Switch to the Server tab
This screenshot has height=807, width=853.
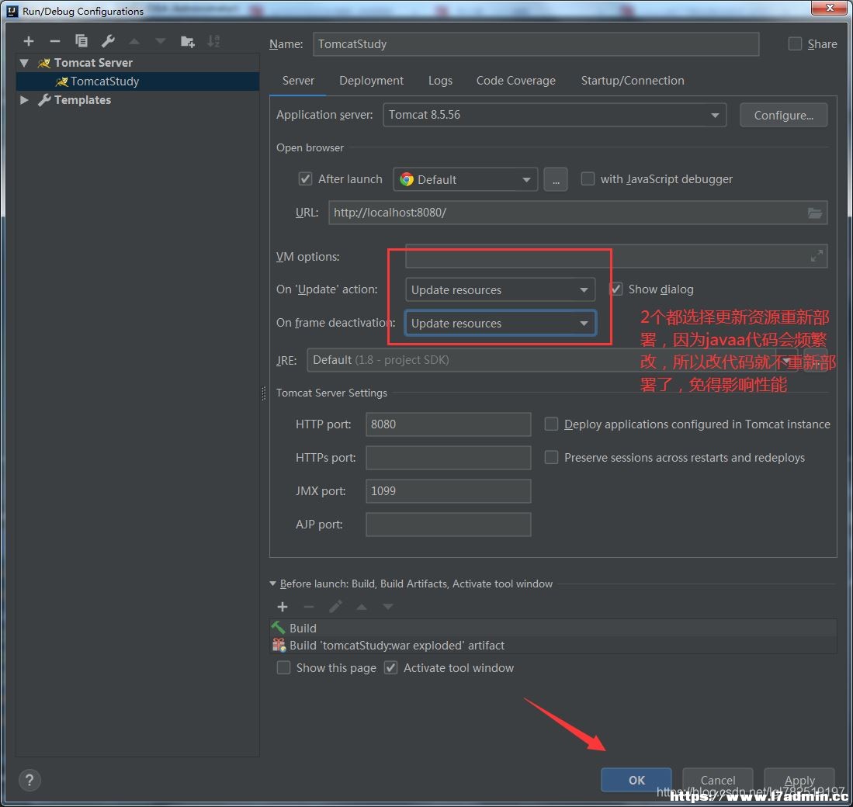click(x=298, y=81)
